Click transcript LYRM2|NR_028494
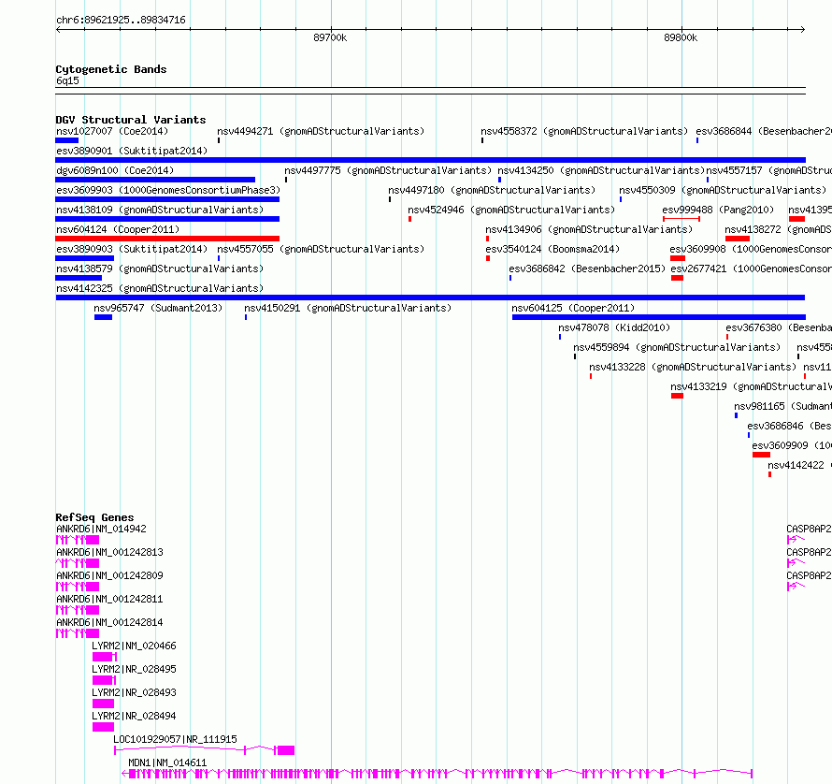 tap(134, 716)
